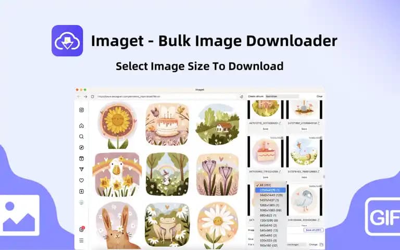
Task: Open the forest rainbow bunny post
Action: pos(167,174)
